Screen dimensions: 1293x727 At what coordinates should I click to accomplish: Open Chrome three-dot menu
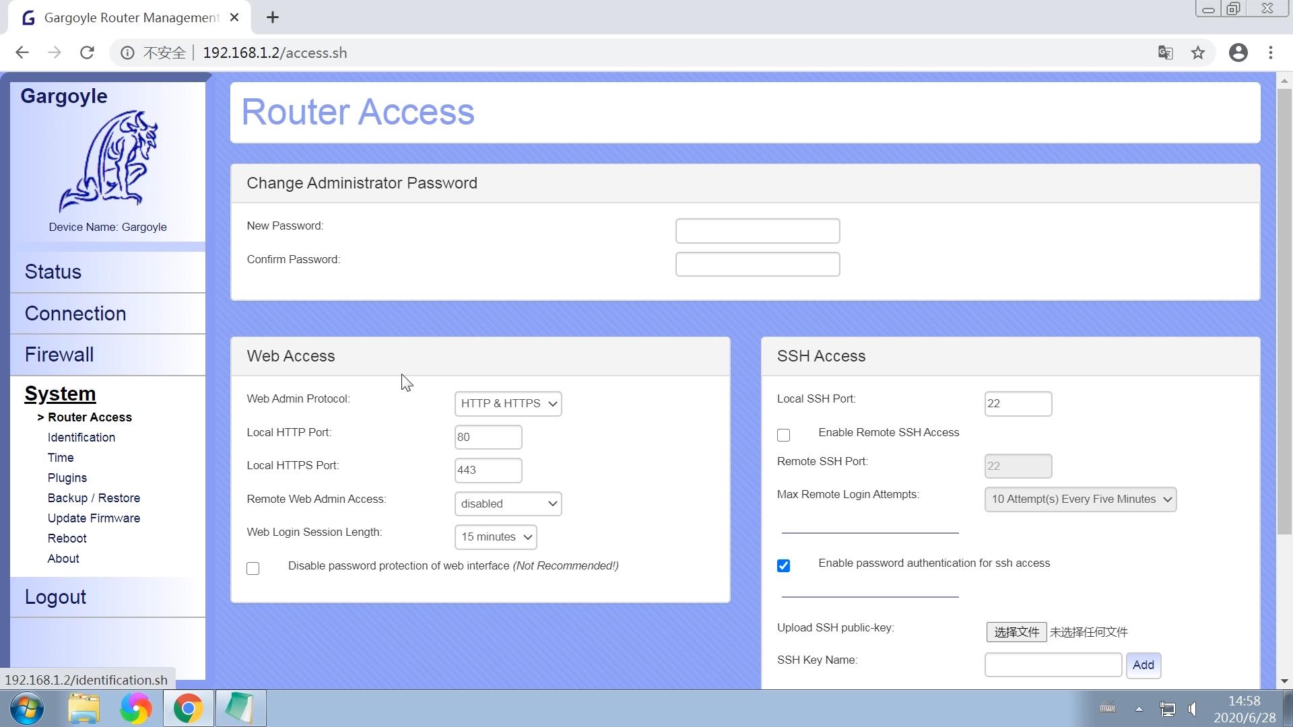1270,53
